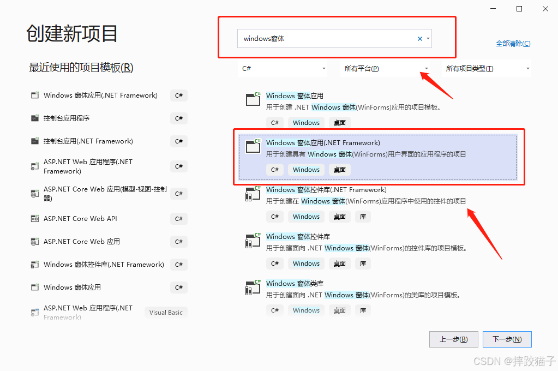Select the Windows 窗体应用 result title

pyautogui.click(x=295, y=96)
